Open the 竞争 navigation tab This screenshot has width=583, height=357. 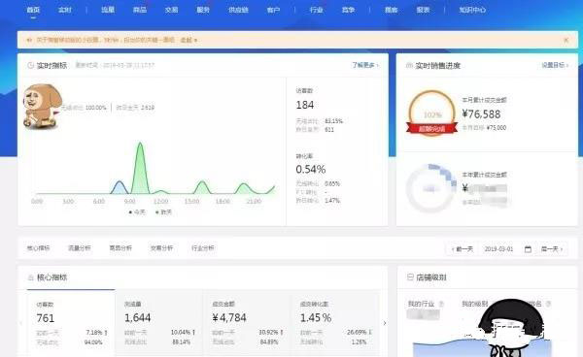(x=349, y=10)
